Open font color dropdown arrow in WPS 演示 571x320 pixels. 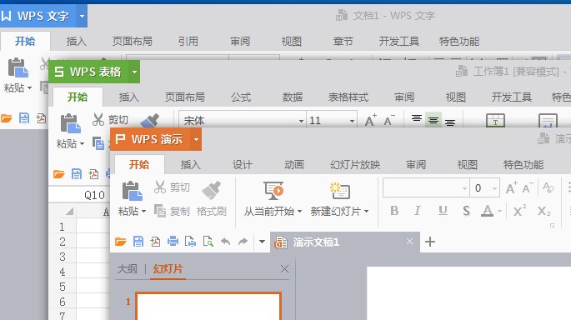[499, 211]
